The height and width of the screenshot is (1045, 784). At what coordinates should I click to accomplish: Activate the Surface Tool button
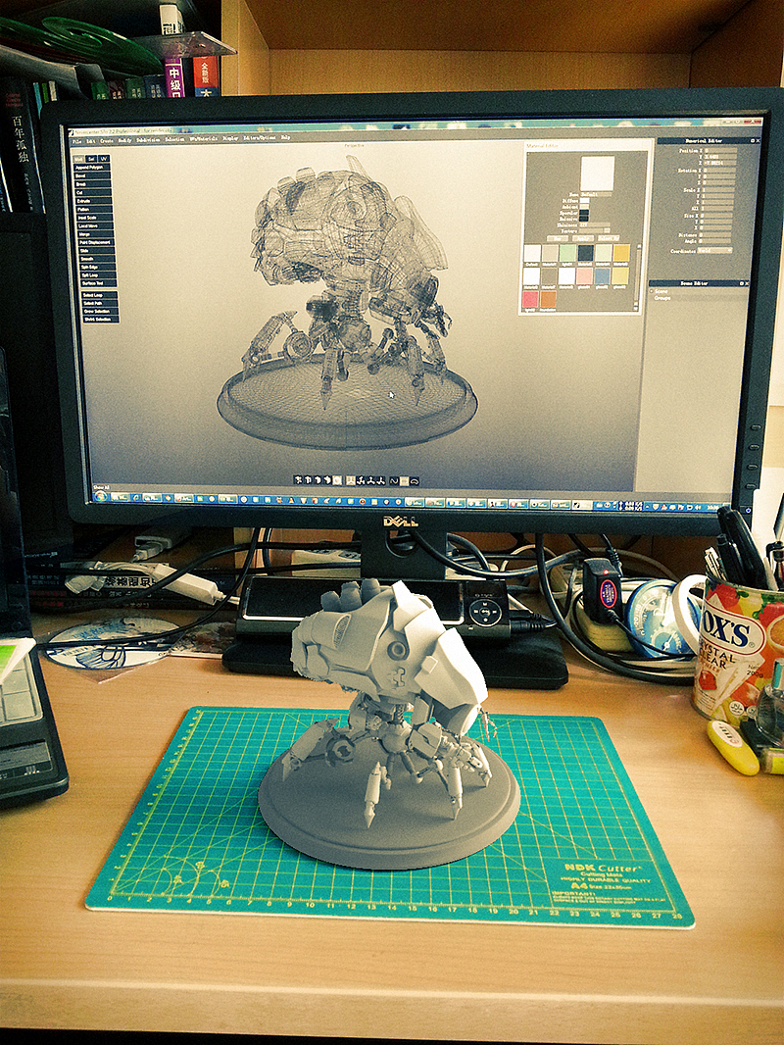(99, 283)
